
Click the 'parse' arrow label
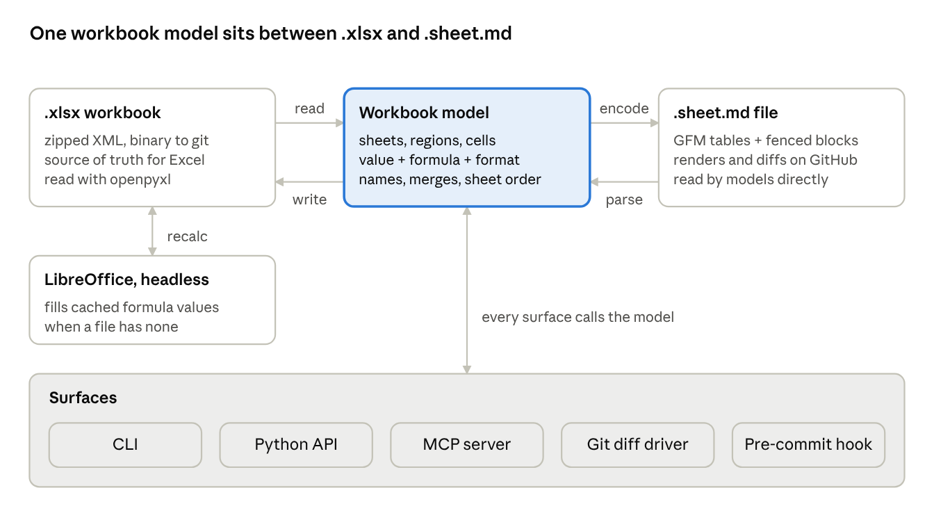point(624,200)
